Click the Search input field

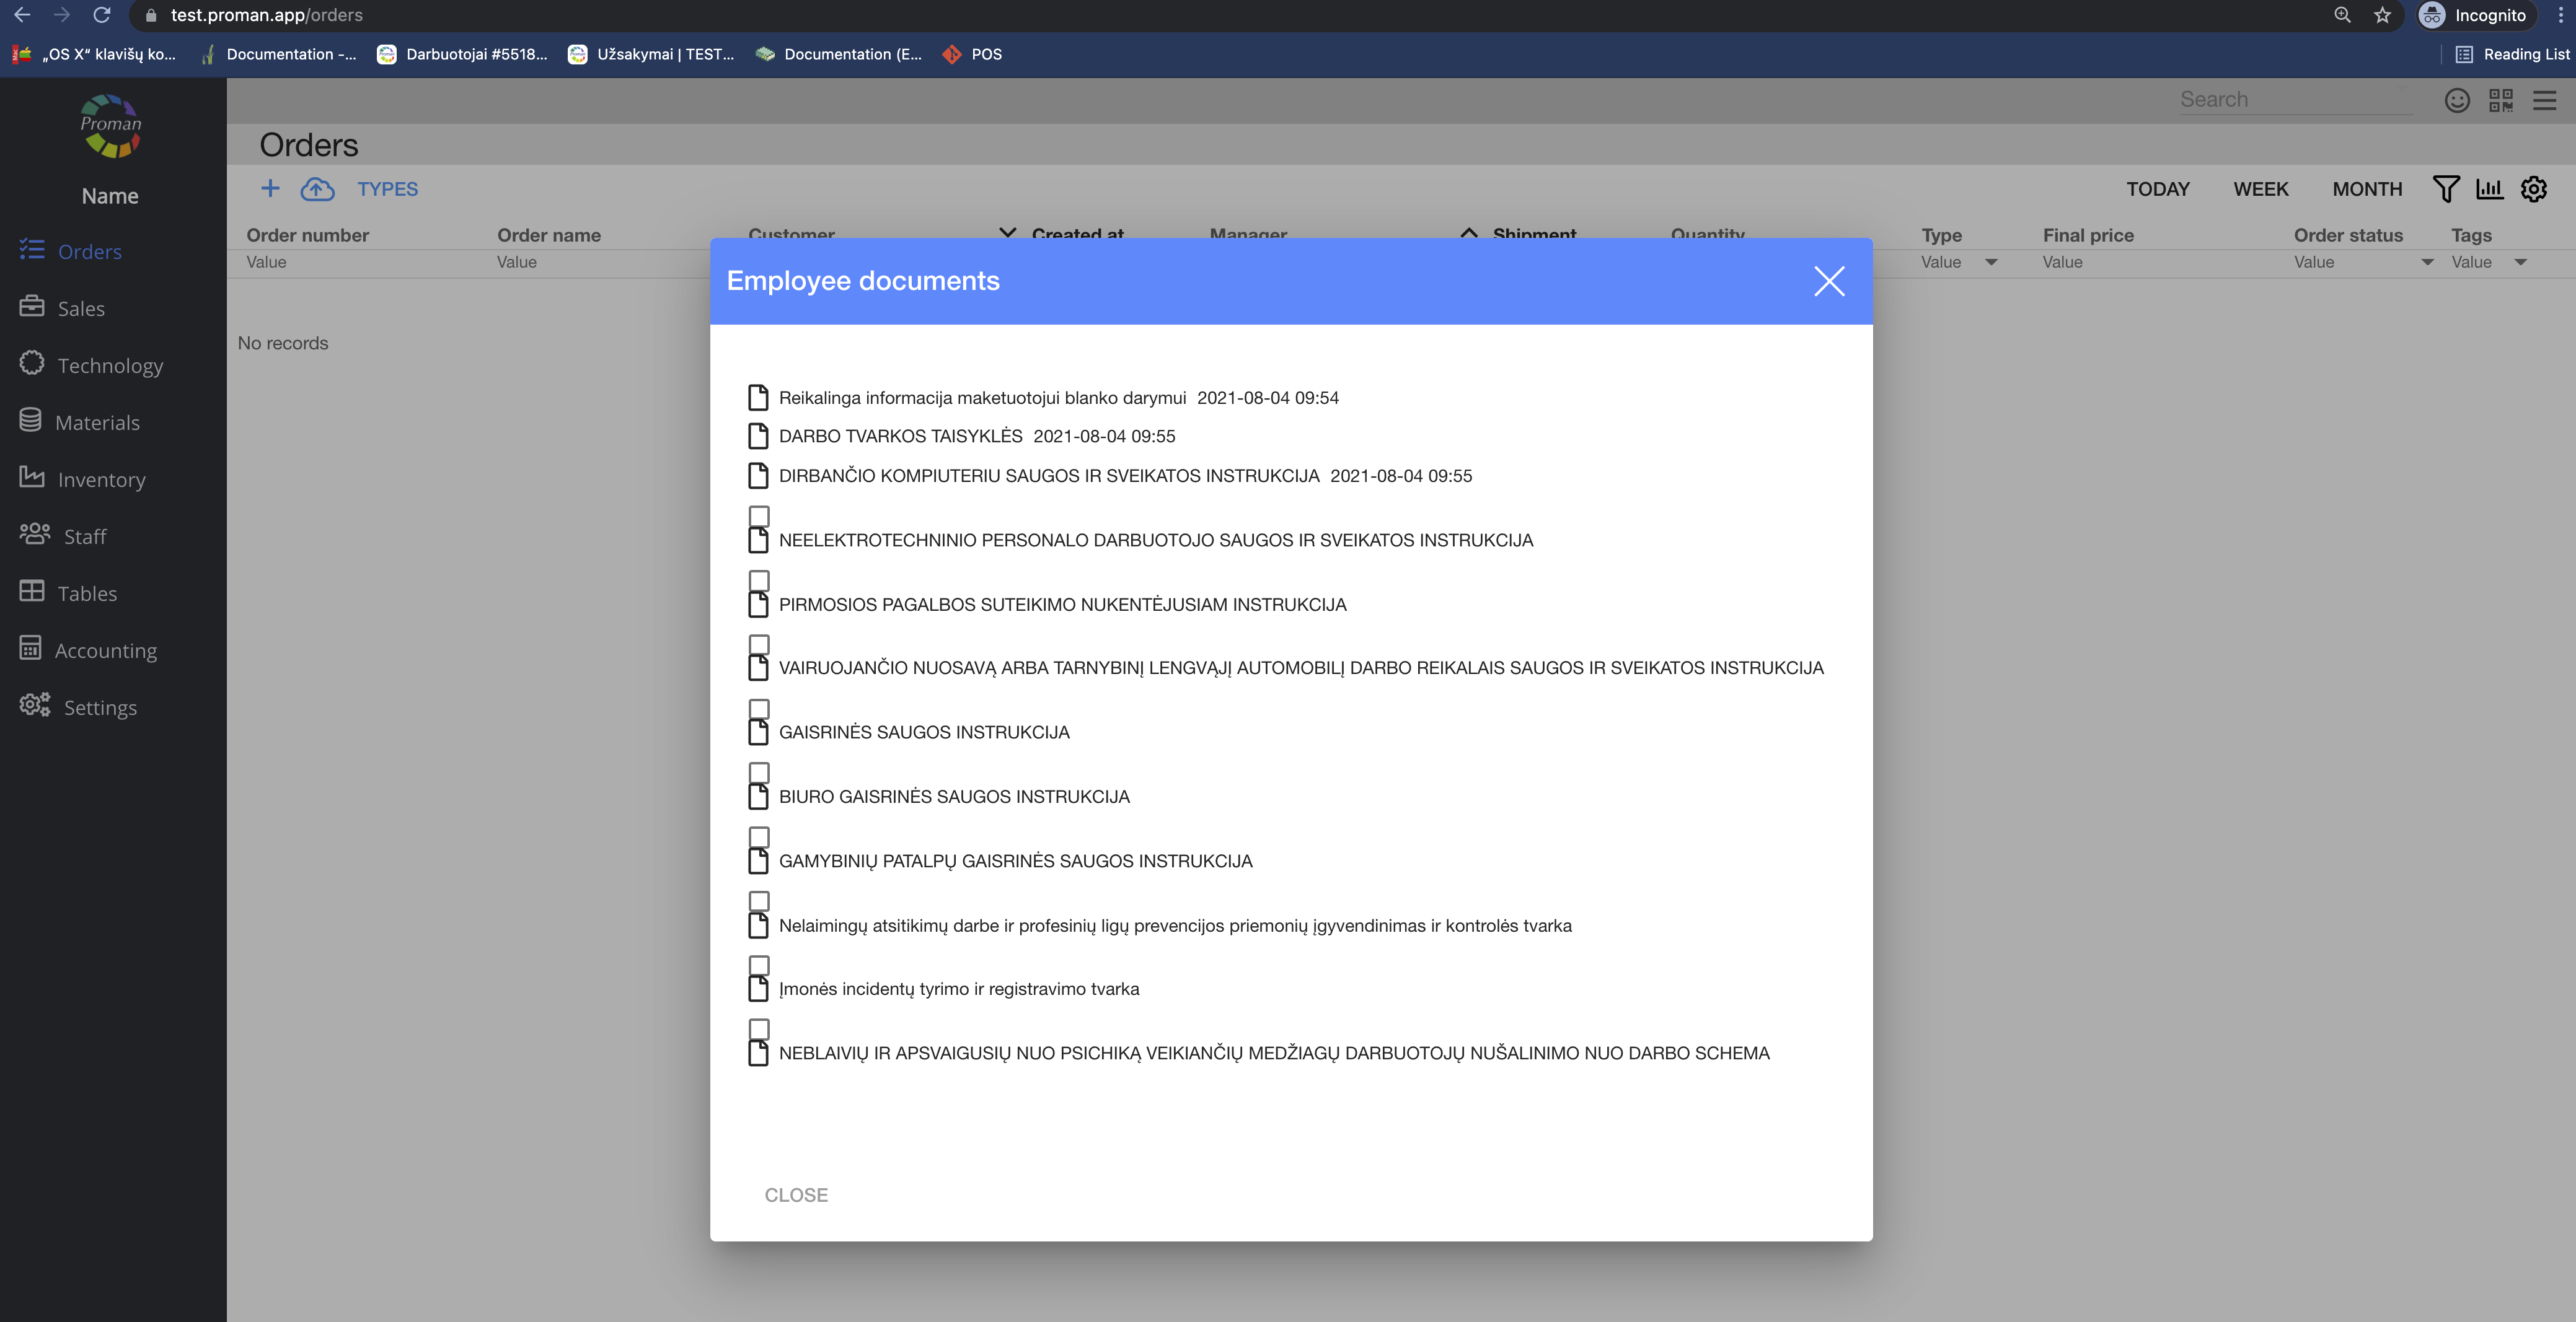(x=2295, y=100)
